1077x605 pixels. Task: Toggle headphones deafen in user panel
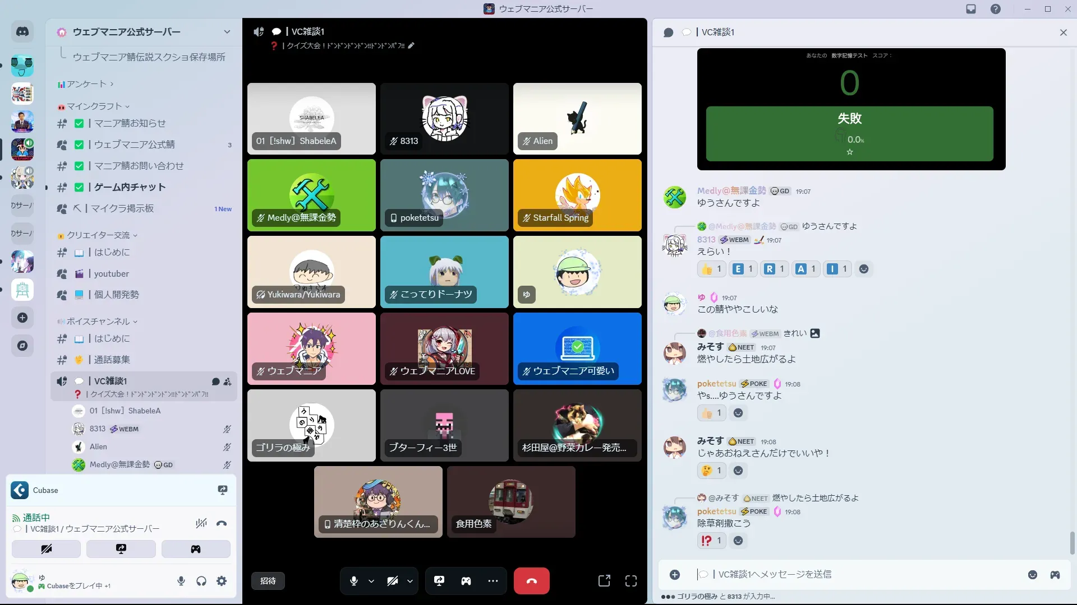coord(201,581)
